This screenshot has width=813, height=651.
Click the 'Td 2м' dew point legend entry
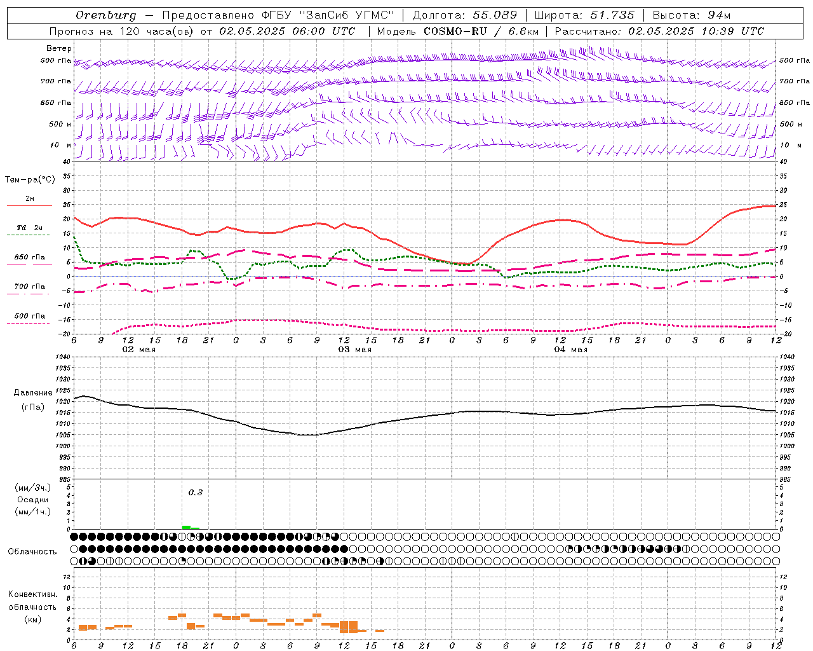30,228
